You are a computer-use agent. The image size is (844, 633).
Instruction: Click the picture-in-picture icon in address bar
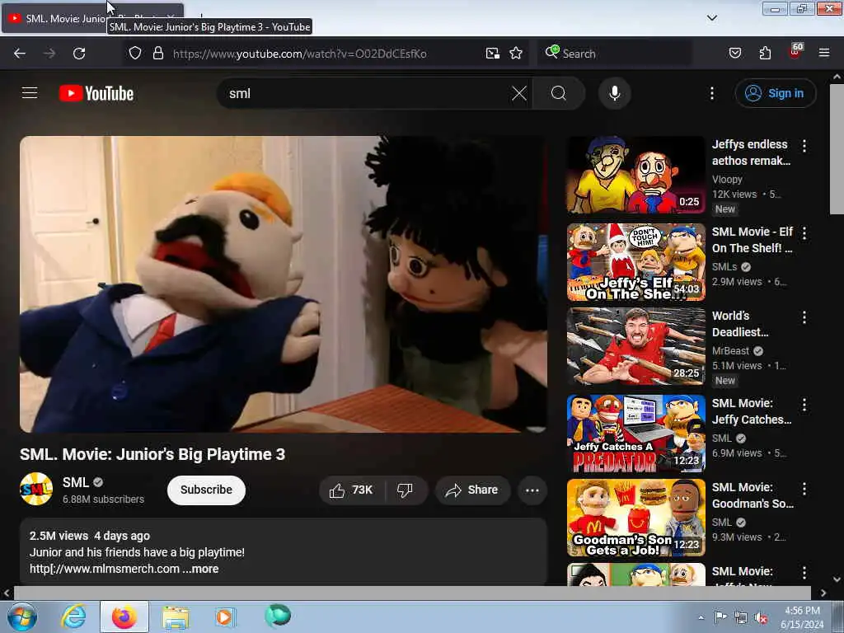point(493,54)
